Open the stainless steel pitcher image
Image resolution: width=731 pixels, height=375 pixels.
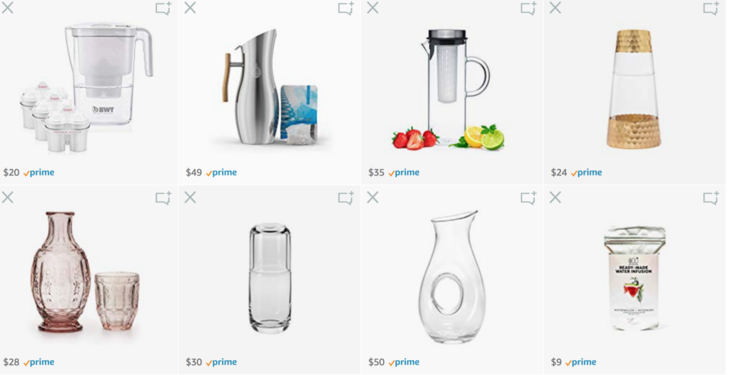pos(271,87)
